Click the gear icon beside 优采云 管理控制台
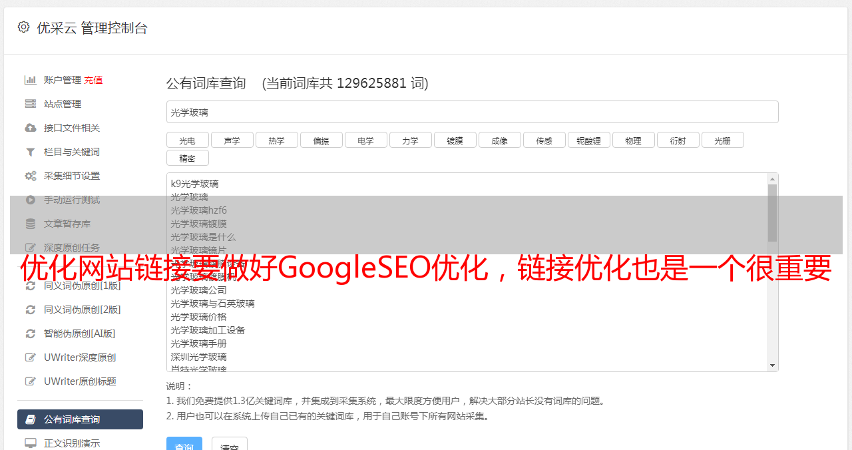 point(24,27)
